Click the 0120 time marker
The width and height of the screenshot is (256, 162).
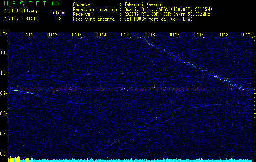tap(248, 35)
